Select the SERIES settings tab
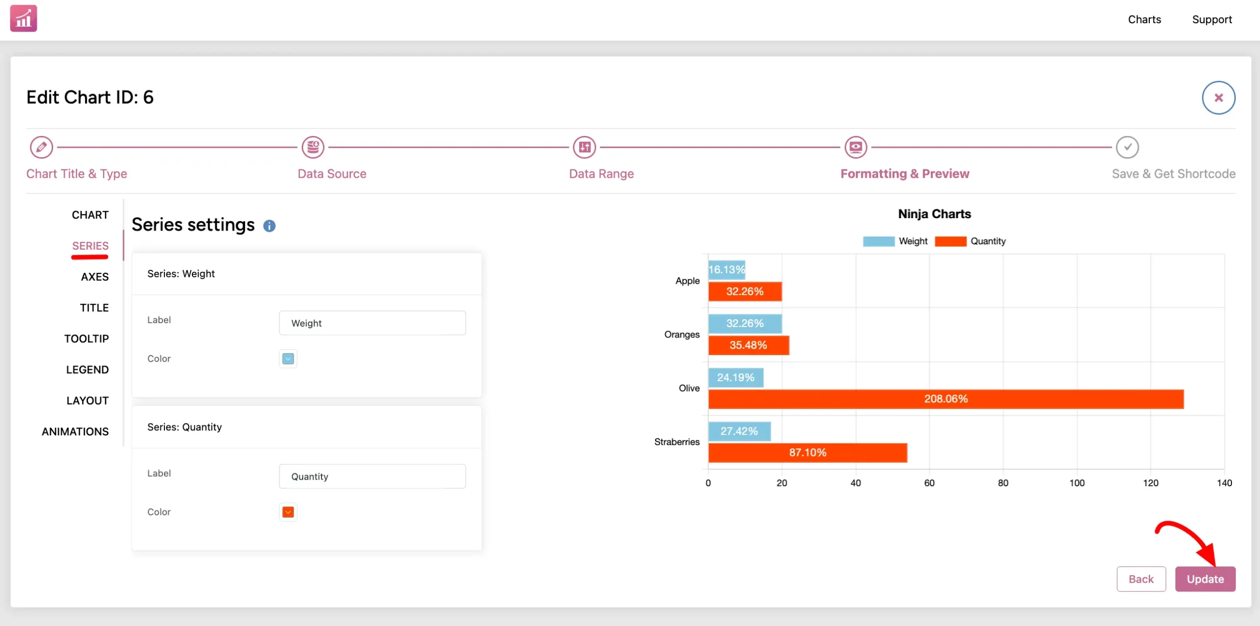1260x626 pixels. coord(90,246)
